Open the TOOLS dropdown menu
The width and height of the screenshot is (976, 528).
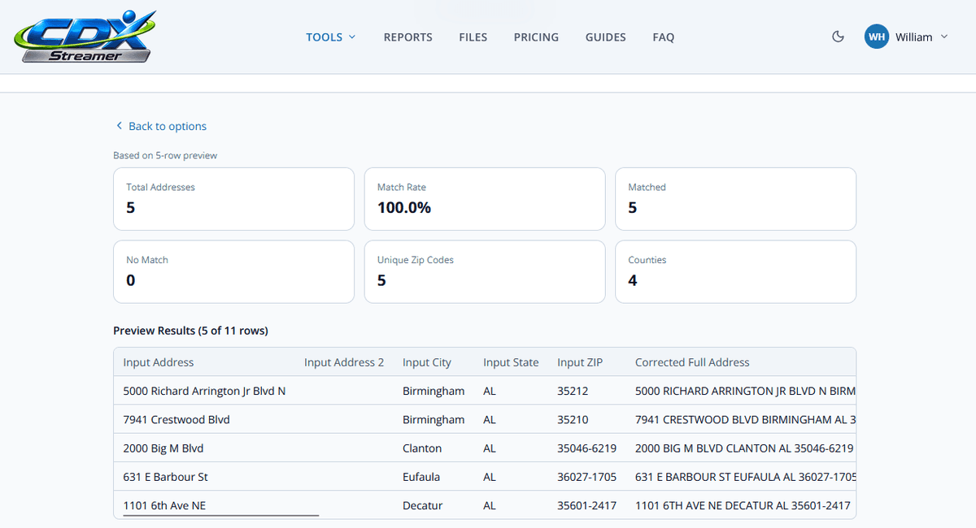(x=331, y=37)
